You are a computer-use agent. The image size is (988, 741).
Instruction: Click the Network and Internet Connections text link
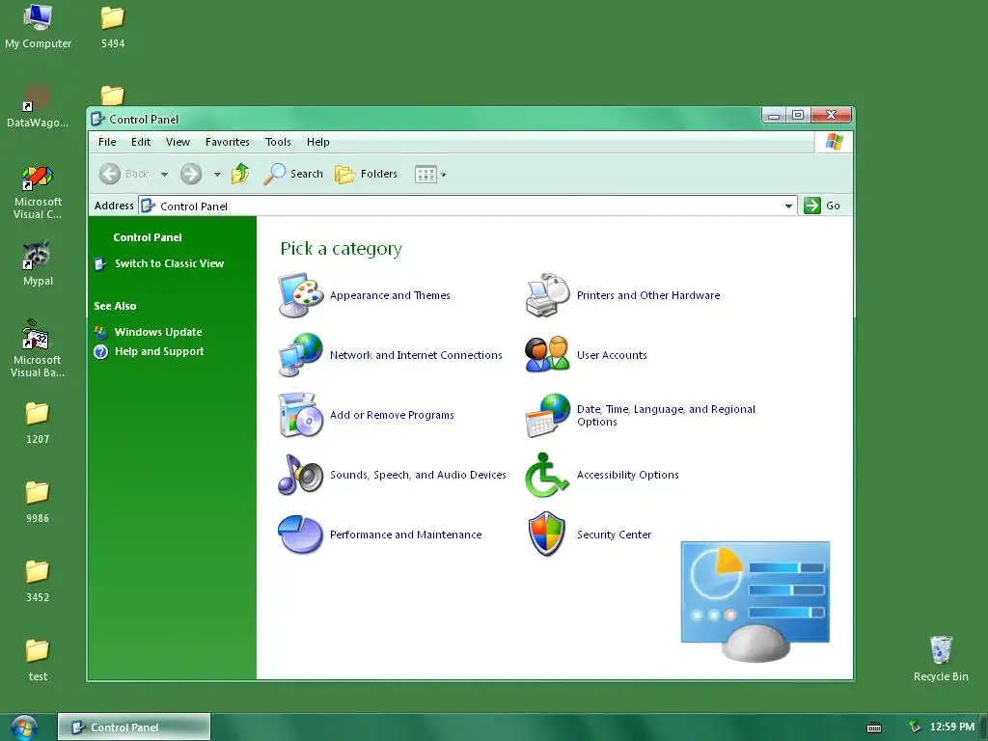click(x=416, y=355)
